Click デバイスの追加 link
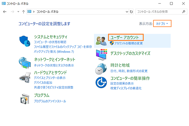 coord(43,83)
